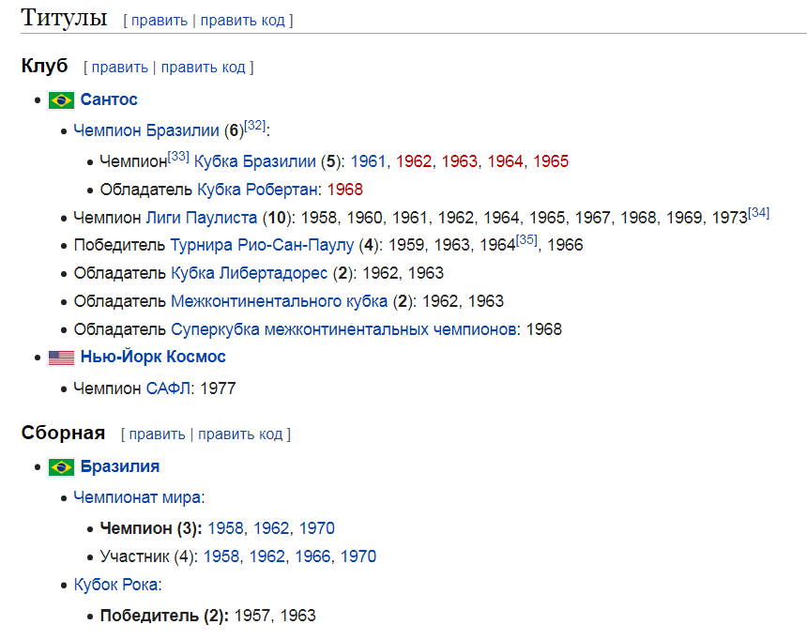Open the Кубка Либертадорес link
The width and height of the screenshot is (807, 640).
[x=249, y=273]
